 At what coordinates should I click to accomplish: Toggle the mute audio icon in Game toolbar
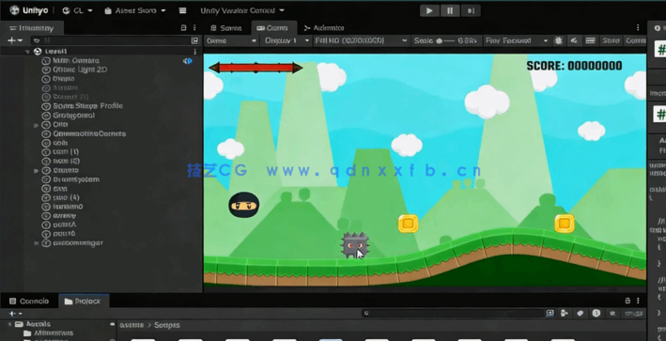point(574,40)
